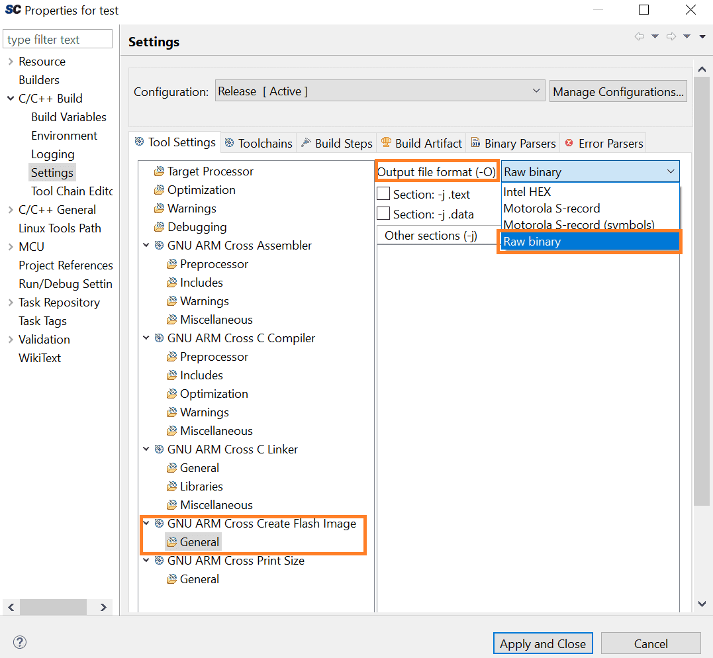
Task: Click the back navigation arrow in Settings header
Action: [x=639, y=37]
